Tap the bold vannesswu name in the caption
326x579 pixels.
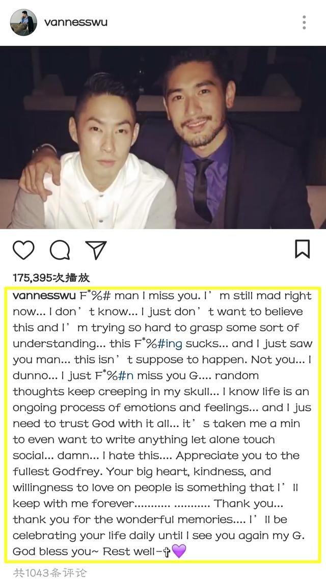45,296
